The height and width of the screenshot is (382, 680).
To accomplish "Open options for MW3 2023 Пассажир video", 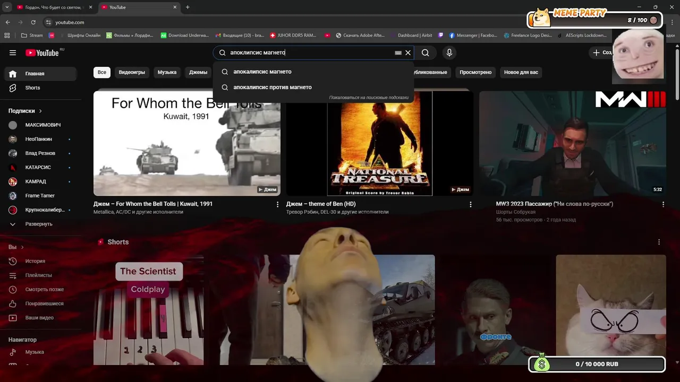I will 663,204.
